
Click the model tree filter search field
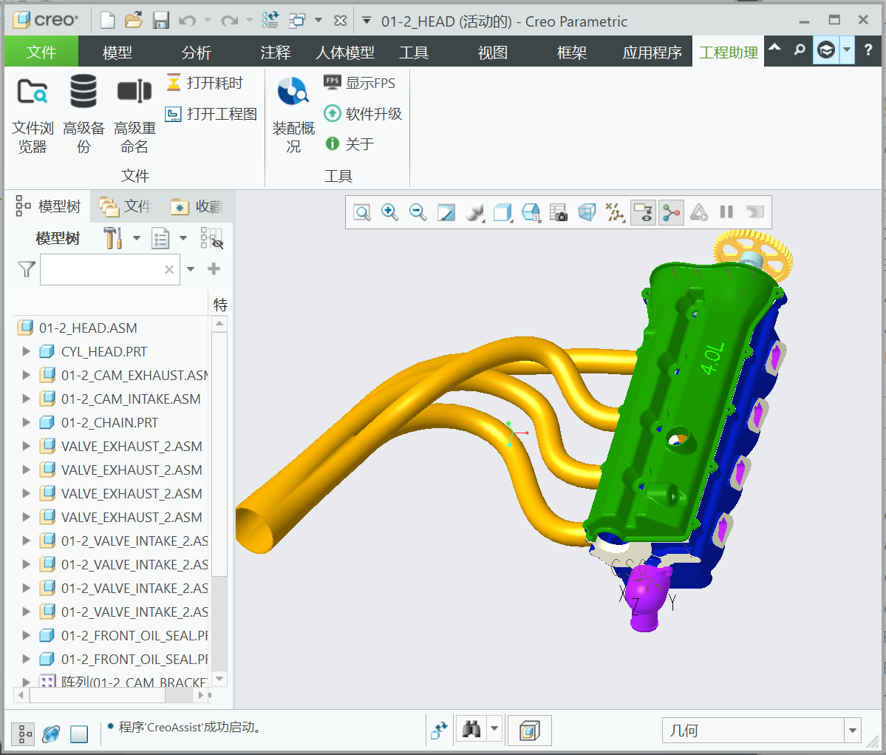[101, 270]
